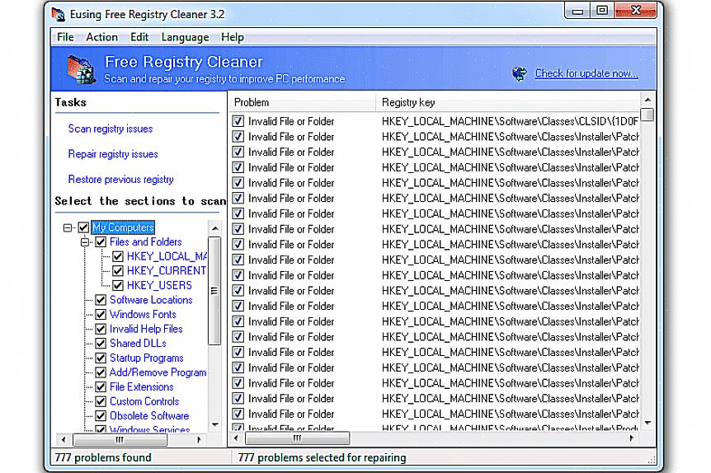
Task: Click the Eusing app icon in title bar
Action: pyautogui.click(x=58, y=15)
